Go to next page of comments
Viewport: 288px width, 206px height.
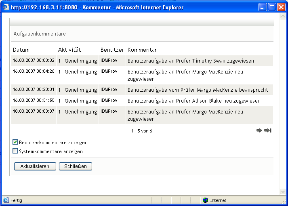259,130
